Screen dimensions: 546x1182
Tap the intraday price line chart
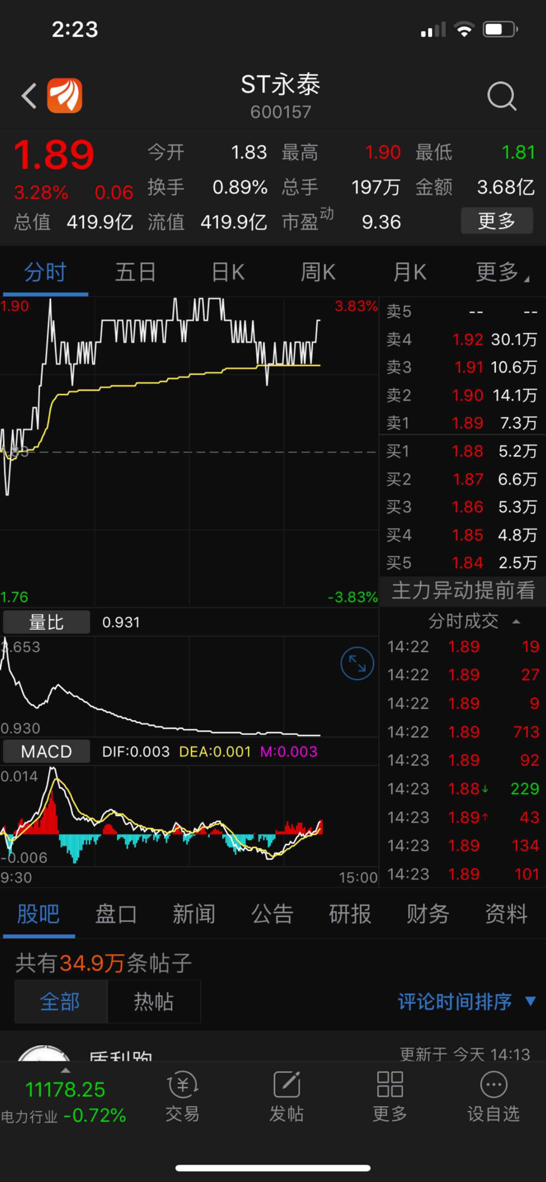(x=189, y=452)
